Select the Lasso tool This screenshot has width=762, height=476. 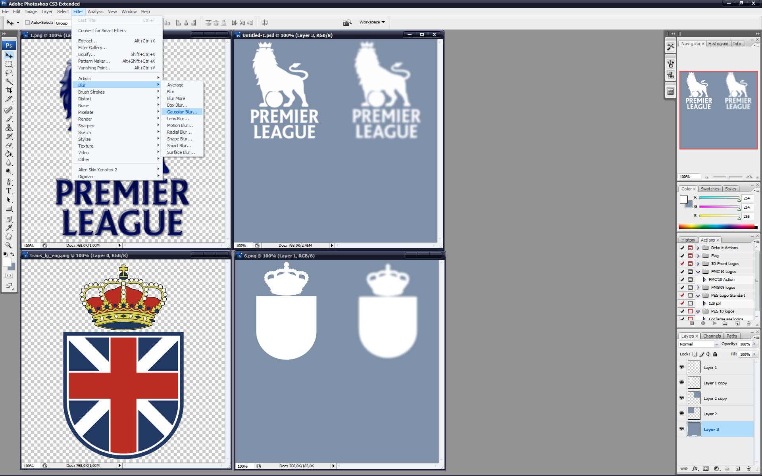(x=9, y=73)
